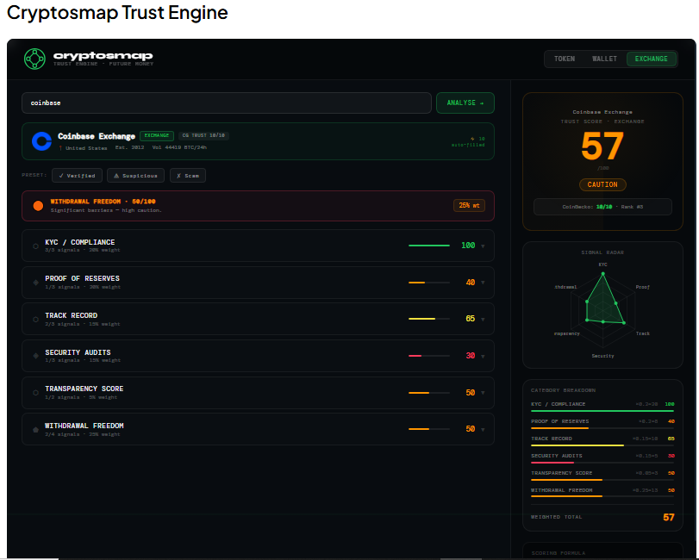Click the green radar polygon chart
This screenshot has width=699, height=560.
click(x=604, y=299)
